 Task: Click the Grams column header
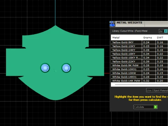(x=148, y=37)
